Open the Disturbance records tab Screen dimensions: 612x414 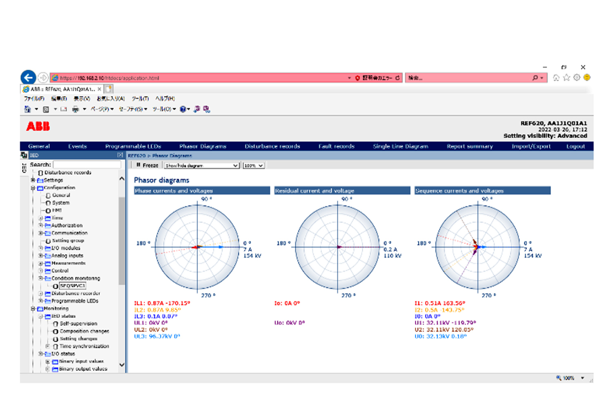tap(272, 146)
